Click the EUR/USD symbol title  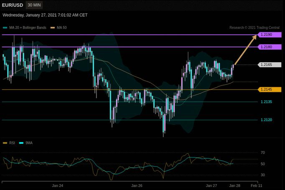click(x=13, y=5)
